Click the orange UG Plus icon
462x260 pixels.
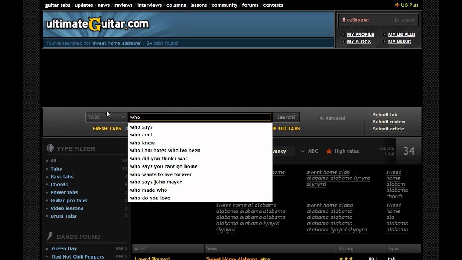coord(396,5)
